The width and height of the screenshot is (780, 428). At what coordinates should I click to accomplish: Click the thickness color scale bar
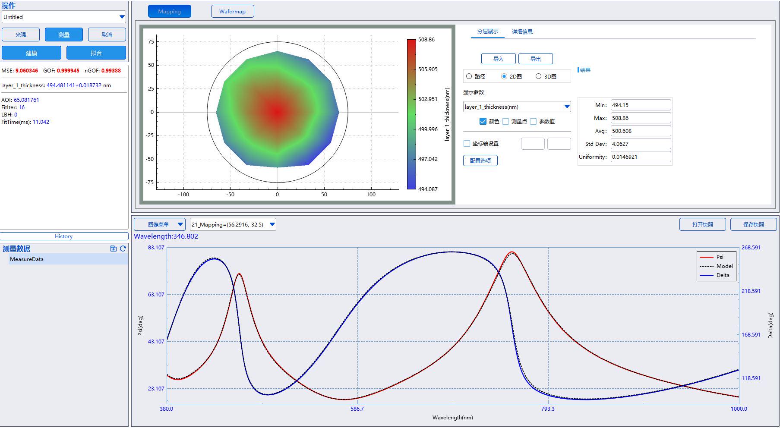[411, 114]
